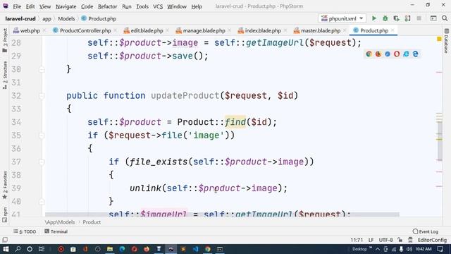Click the UTF-8 encoding selector
Viewport: 451px width, 254px height.
(385, 240)
